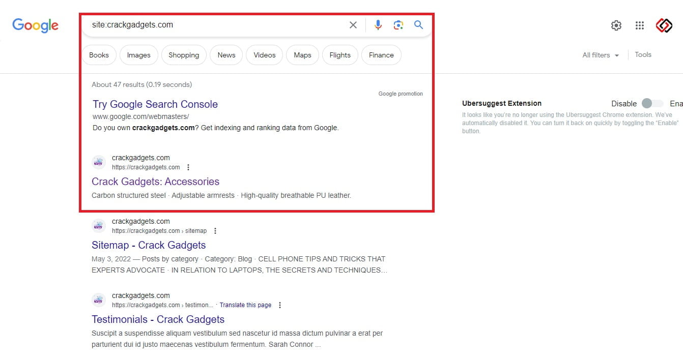Click the About 47 results text
This screenshot has width=683, height=358.
141,84
